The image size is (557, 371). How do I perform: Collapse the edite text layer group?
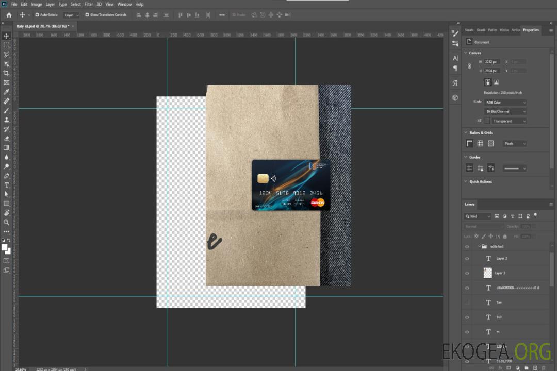(479, 247)
